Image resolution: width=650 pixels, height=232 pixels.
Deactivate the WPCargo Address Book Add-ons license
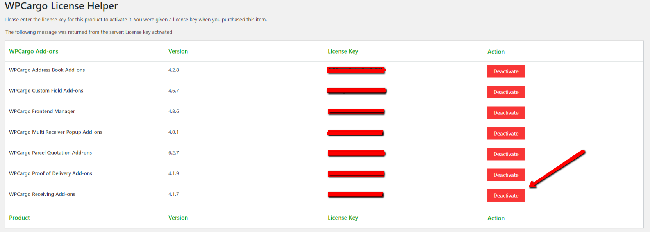point(505,71)
